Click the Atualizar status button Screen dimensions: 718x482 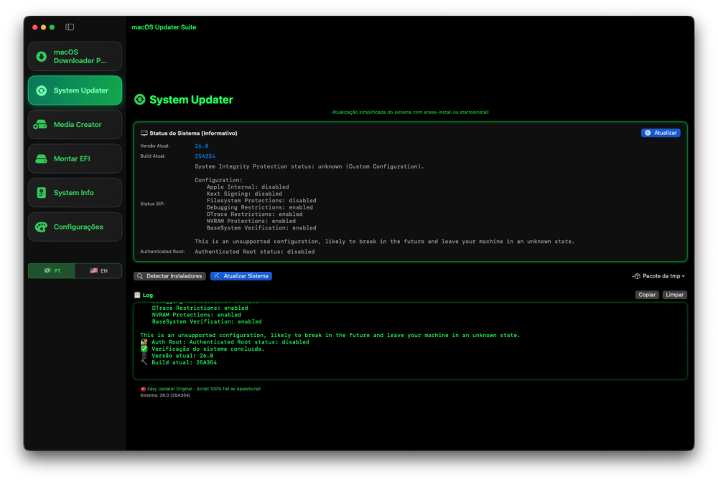pyautogui.click(x=661, y=133)
